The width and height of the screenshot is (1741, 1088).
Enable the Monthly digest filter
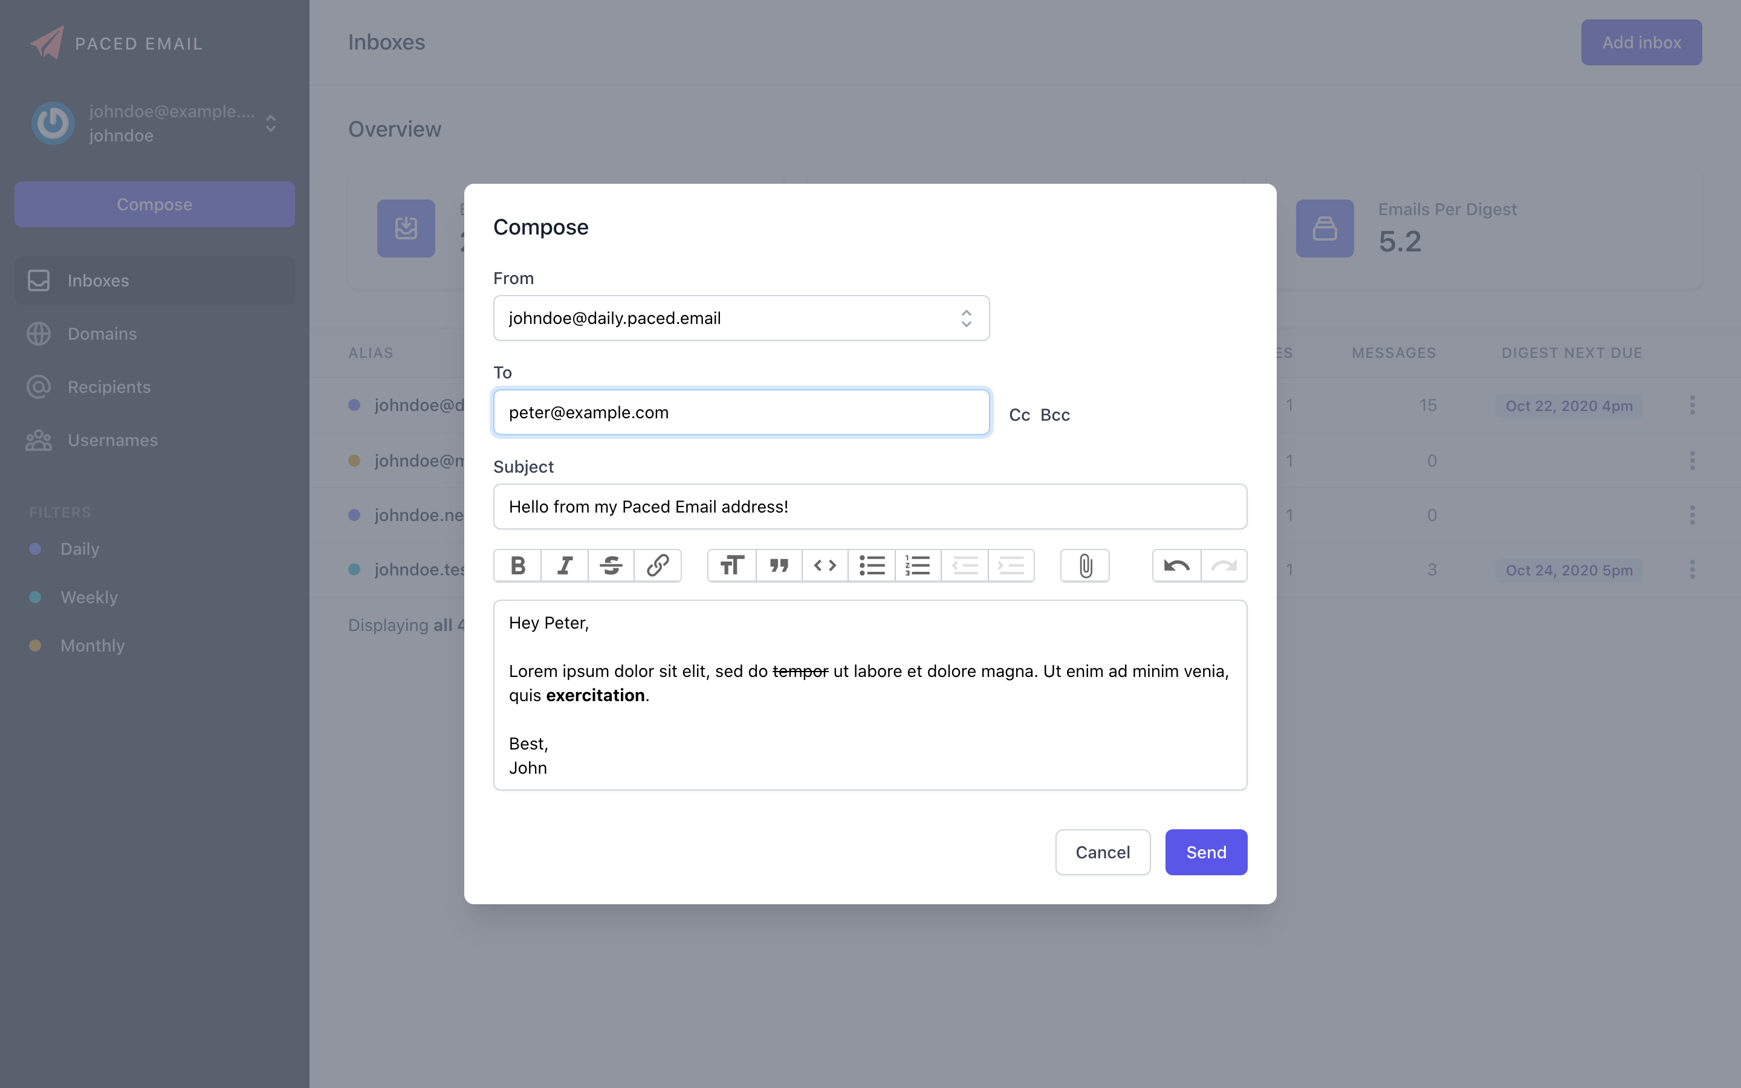(x=93, y=646)
